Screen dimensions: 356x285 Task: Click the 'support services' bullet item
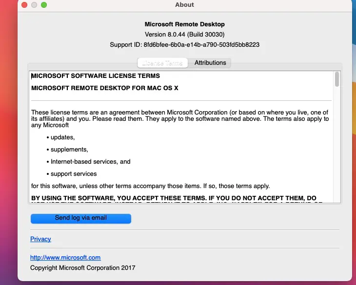point(72,174)
